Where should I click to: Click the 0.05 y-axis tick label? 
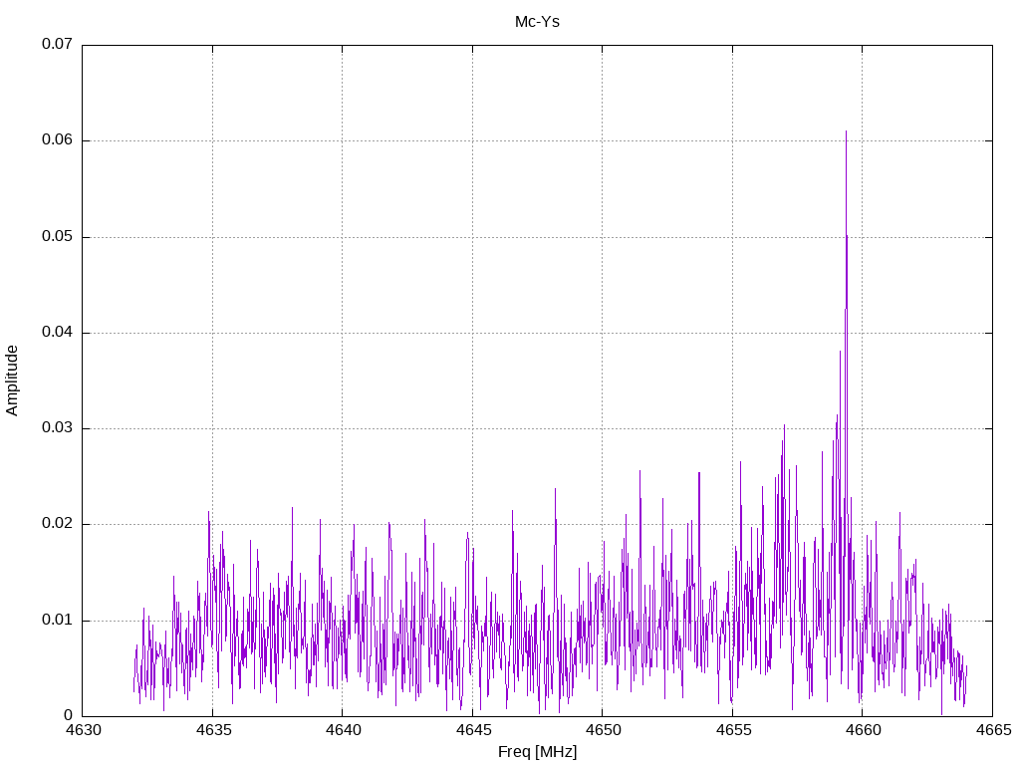point(57,237)
